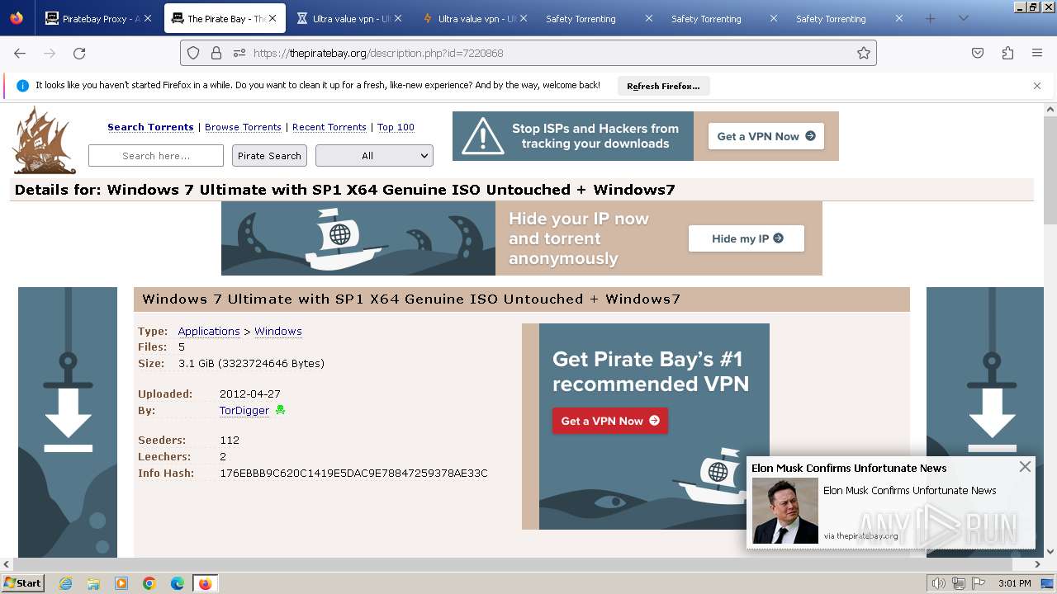
Task: Open the extensions puzzle icon
Action: (1007, 53)
